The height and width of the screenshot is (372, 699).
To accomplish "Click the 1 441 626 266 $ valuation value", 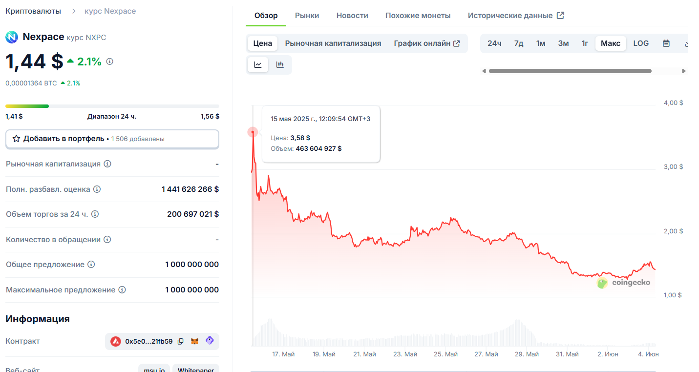I will point(190,189).
